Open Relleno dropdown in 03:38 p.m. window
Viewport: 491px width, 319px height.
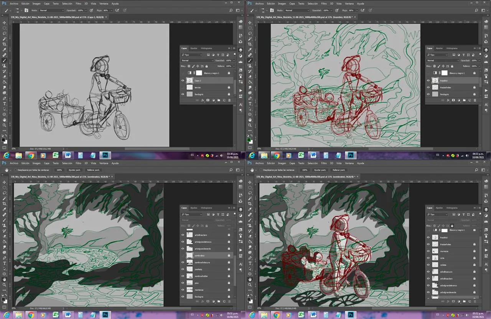(x=234, y=66)
